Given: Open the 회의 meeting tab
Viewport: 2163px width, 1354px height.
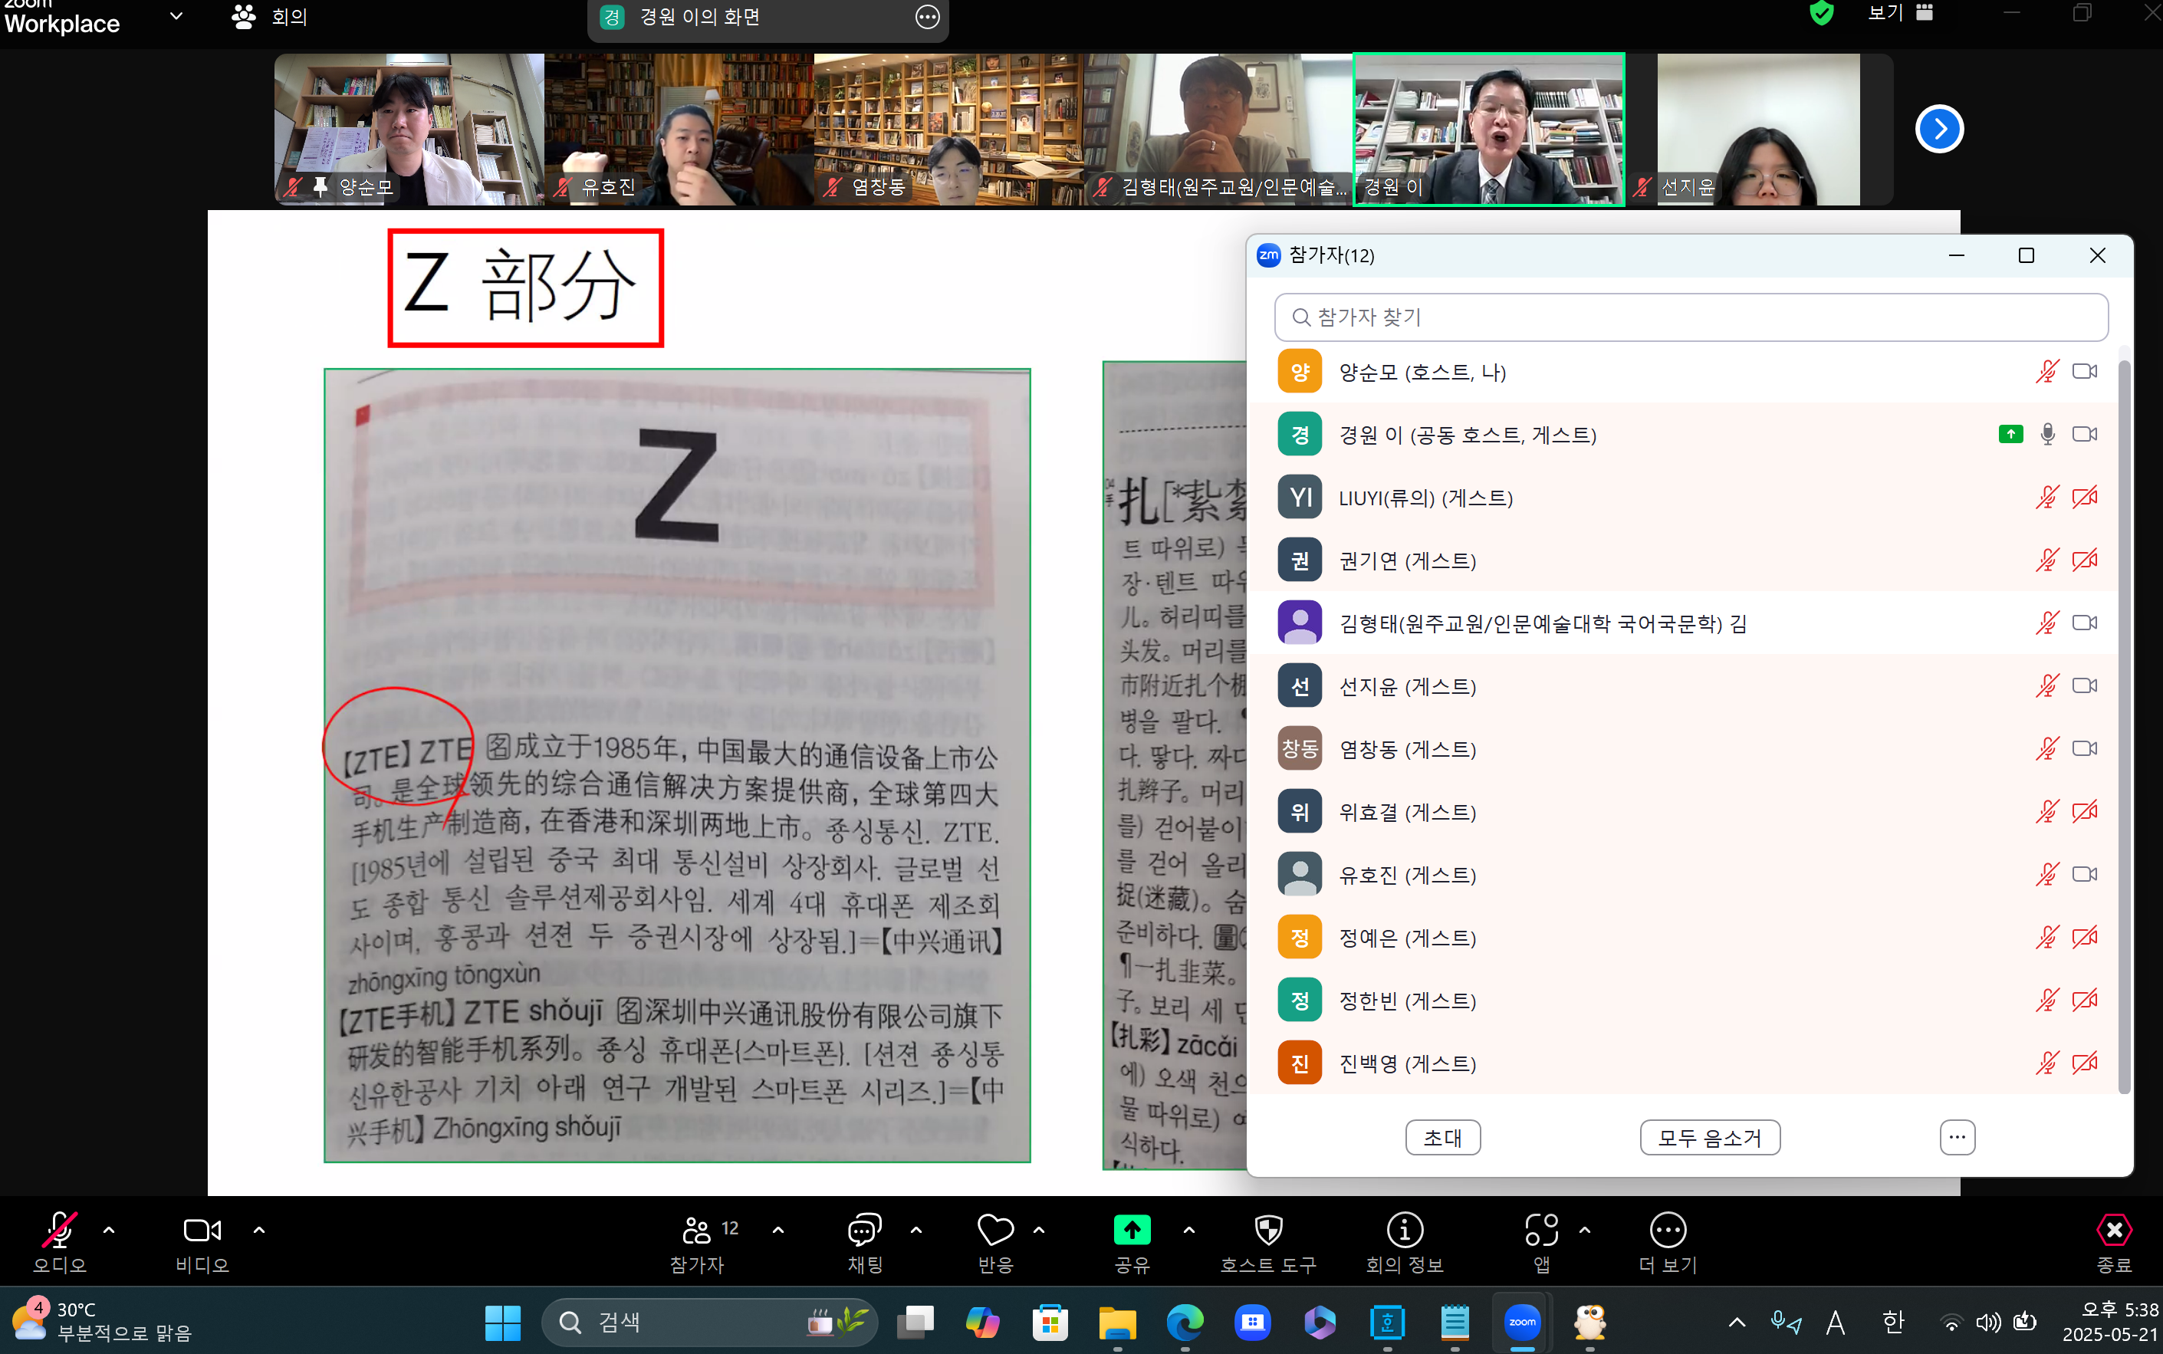Looking at the screenshot, I should (x=269, y=16).
